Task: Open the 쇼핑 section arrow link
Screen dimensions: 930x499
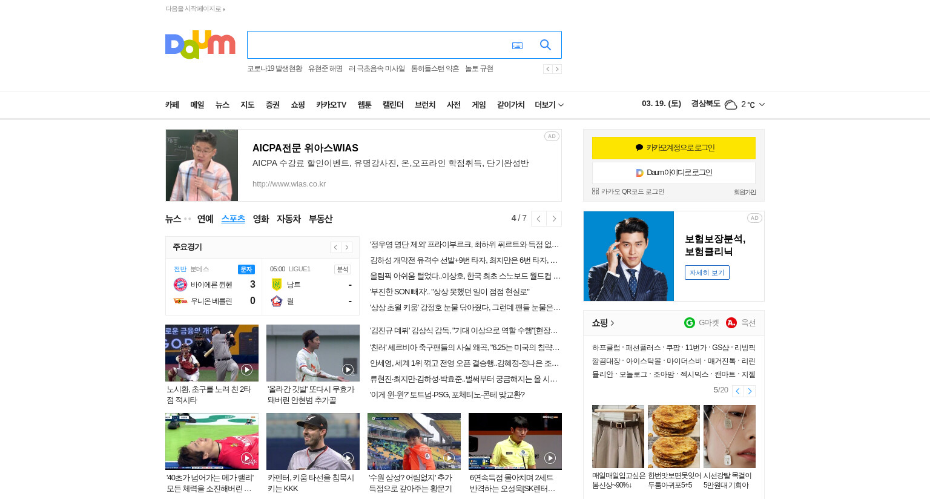Action: tap(603, 323)
